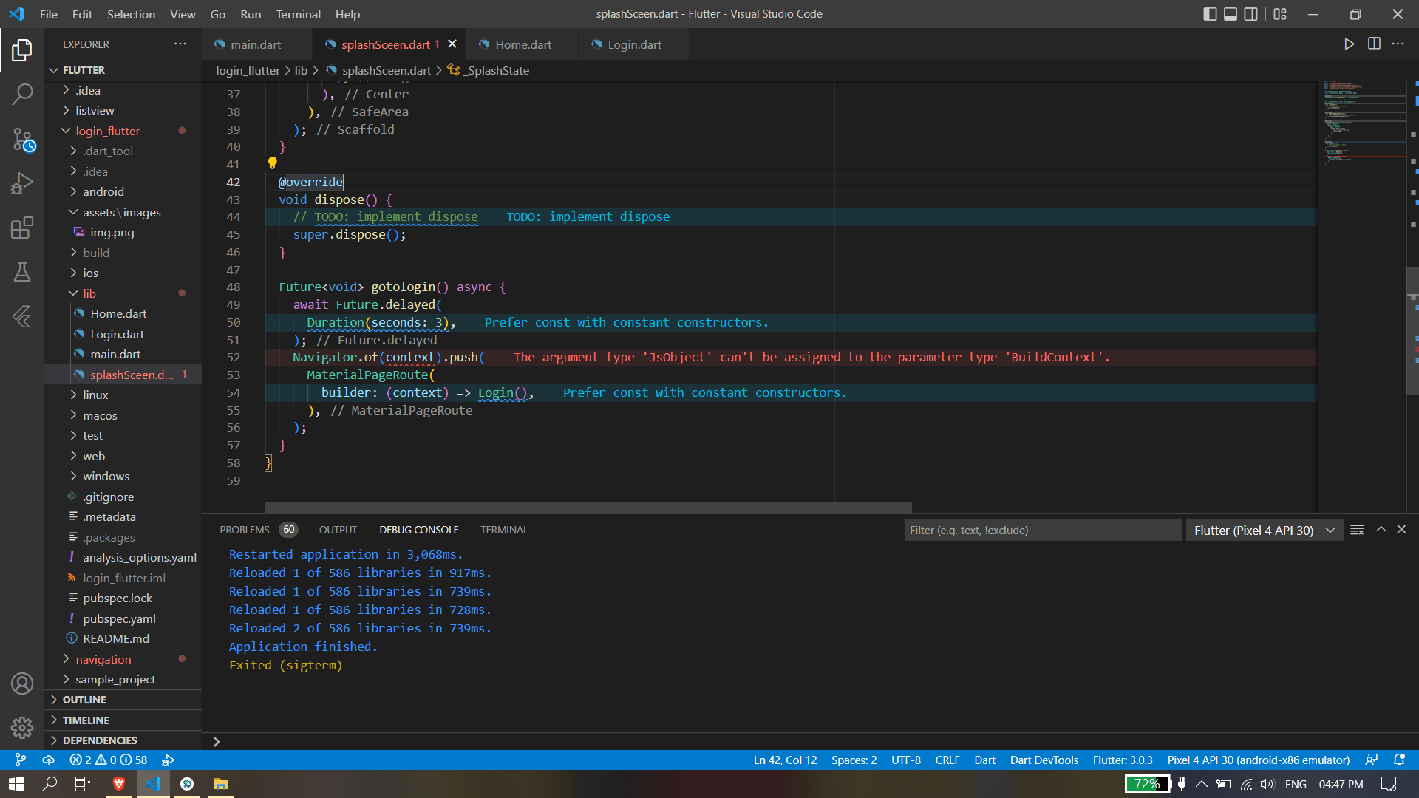Image resolution: width=1419 pixels, height=798 pixels.
Task: Open the Terminal menu
Action: [298, 14]
